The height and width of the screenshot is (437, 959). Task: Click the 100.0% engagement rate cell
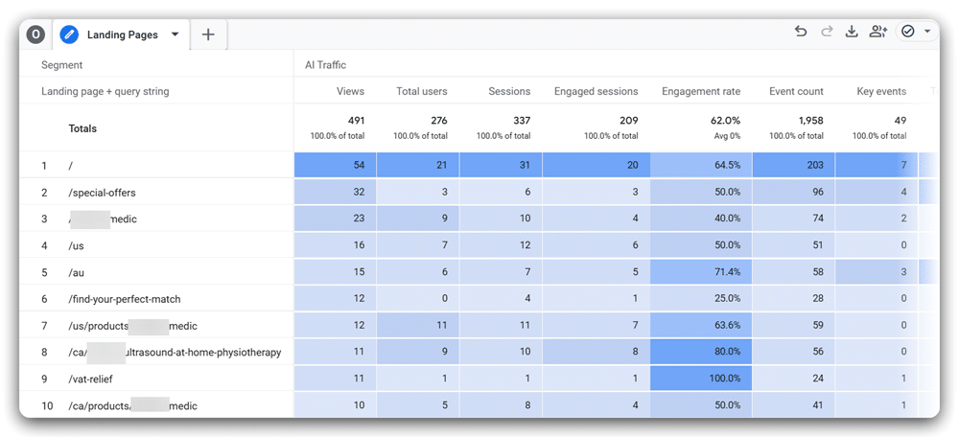[701, 379]
